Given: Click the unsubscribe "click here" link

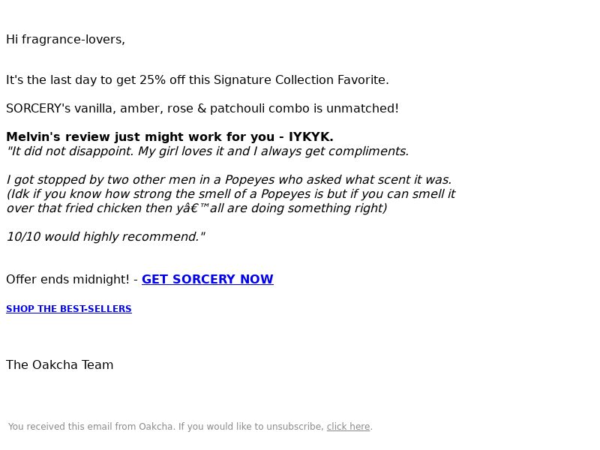Looking at the screenshot, I should [x=348, y=426].
